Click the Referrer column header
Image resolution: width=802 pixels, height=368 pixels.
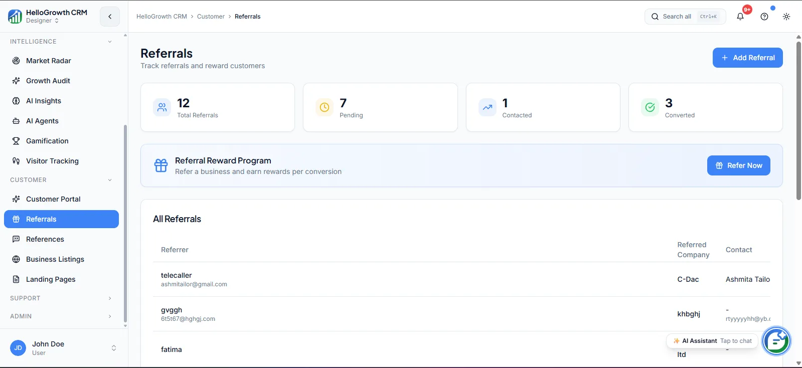click(175, 250)
